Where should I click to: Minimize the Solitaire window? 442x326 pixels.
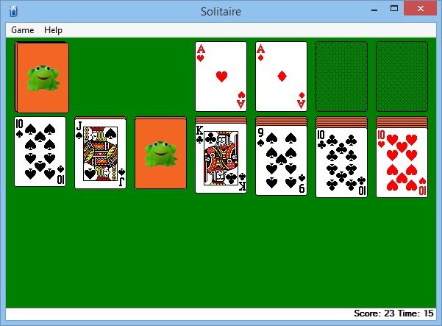[374, 10]
